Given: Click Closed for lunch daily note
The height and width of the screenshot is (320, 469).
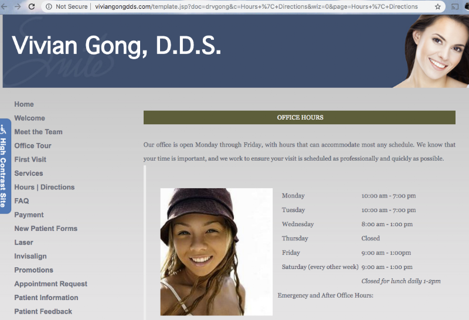Looking at the screenshot, I should pos(401,281).
